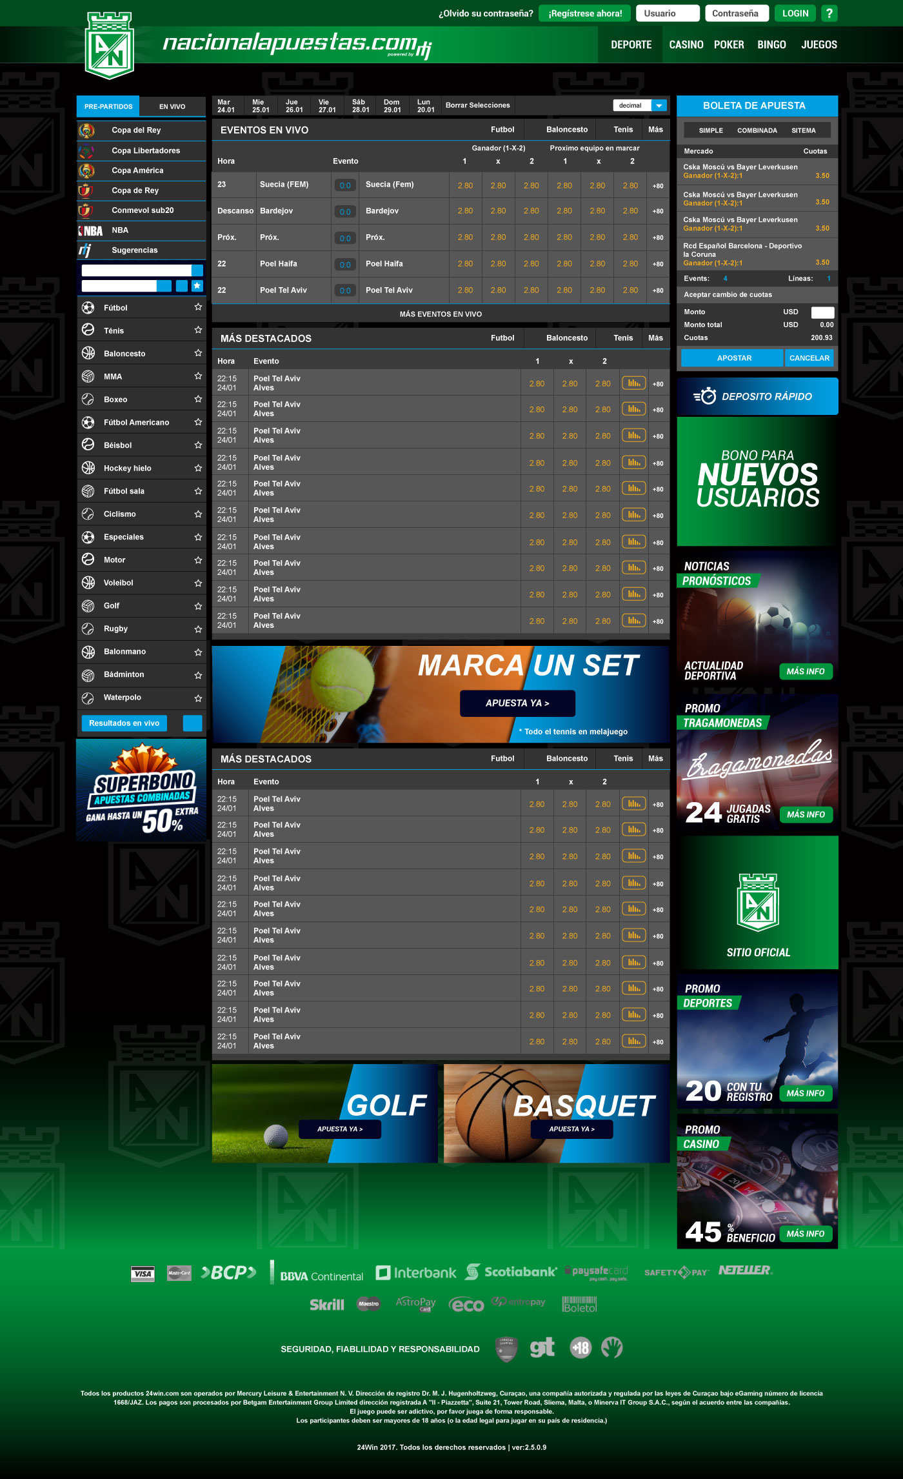Switch to the EN VIVO tab

pyautogui.click(x=172, y=106)
